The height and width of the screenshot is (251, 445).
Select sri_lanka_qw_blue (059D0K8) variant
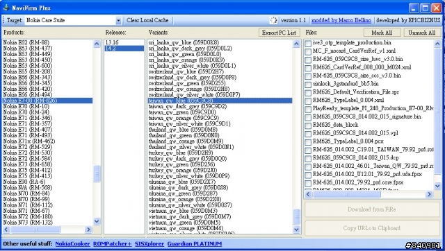[220, 42]
